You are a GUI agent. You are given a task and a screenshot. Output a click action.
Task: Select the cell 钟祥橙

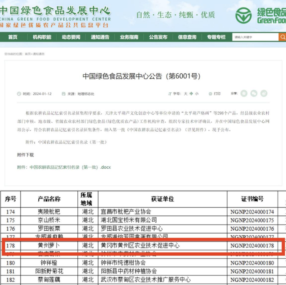pyautogui.click(x=49, y=263)
